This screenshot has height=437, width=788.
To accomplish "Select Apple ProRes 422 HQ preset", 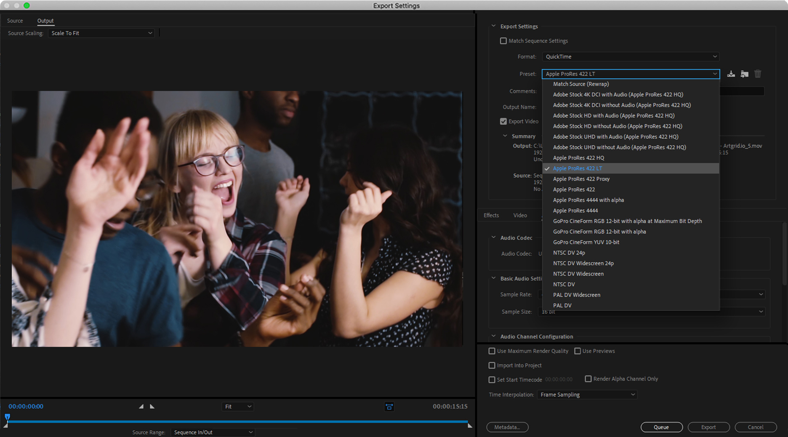I will tap(578, 158).
